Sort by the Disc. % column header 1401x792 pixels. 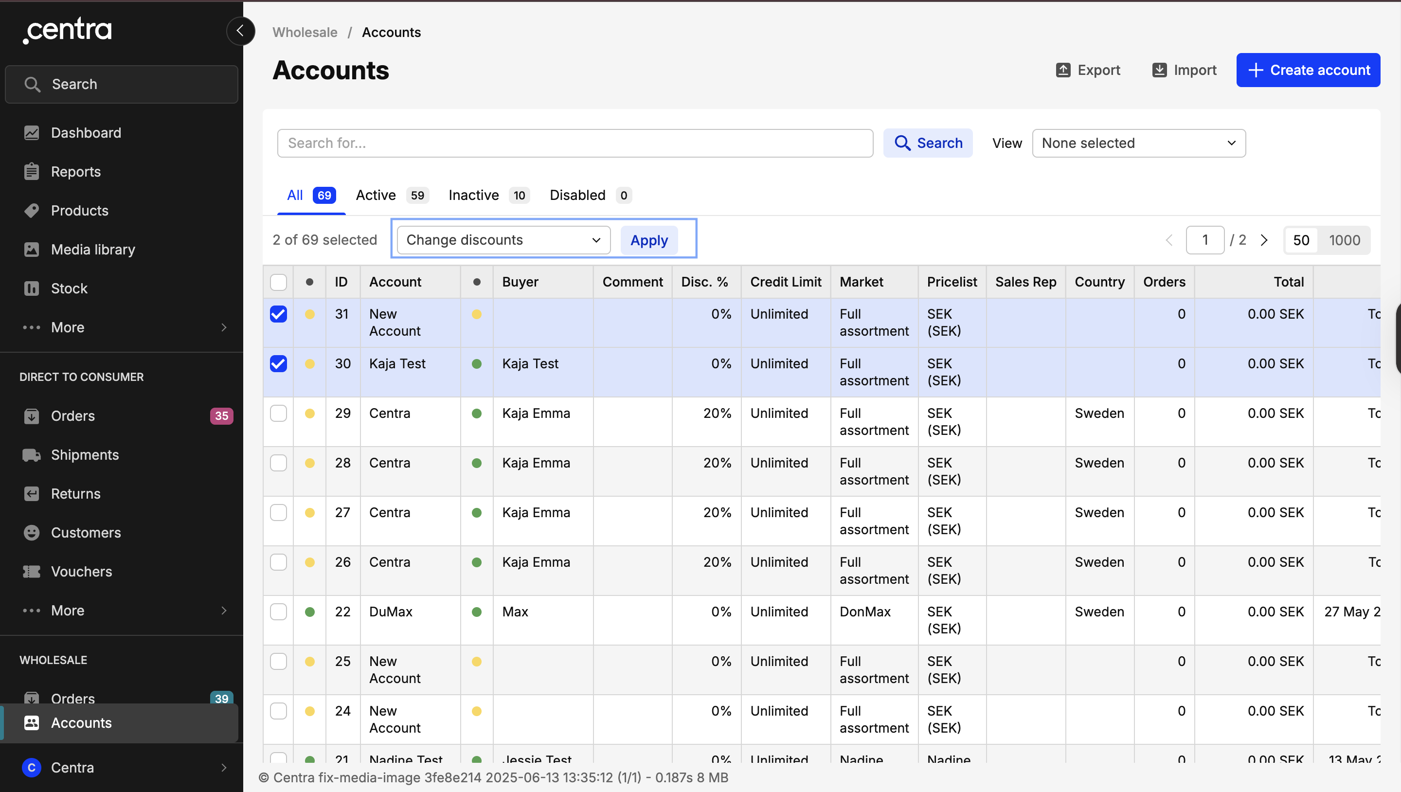pyautogui.click(x=704, y=282)
